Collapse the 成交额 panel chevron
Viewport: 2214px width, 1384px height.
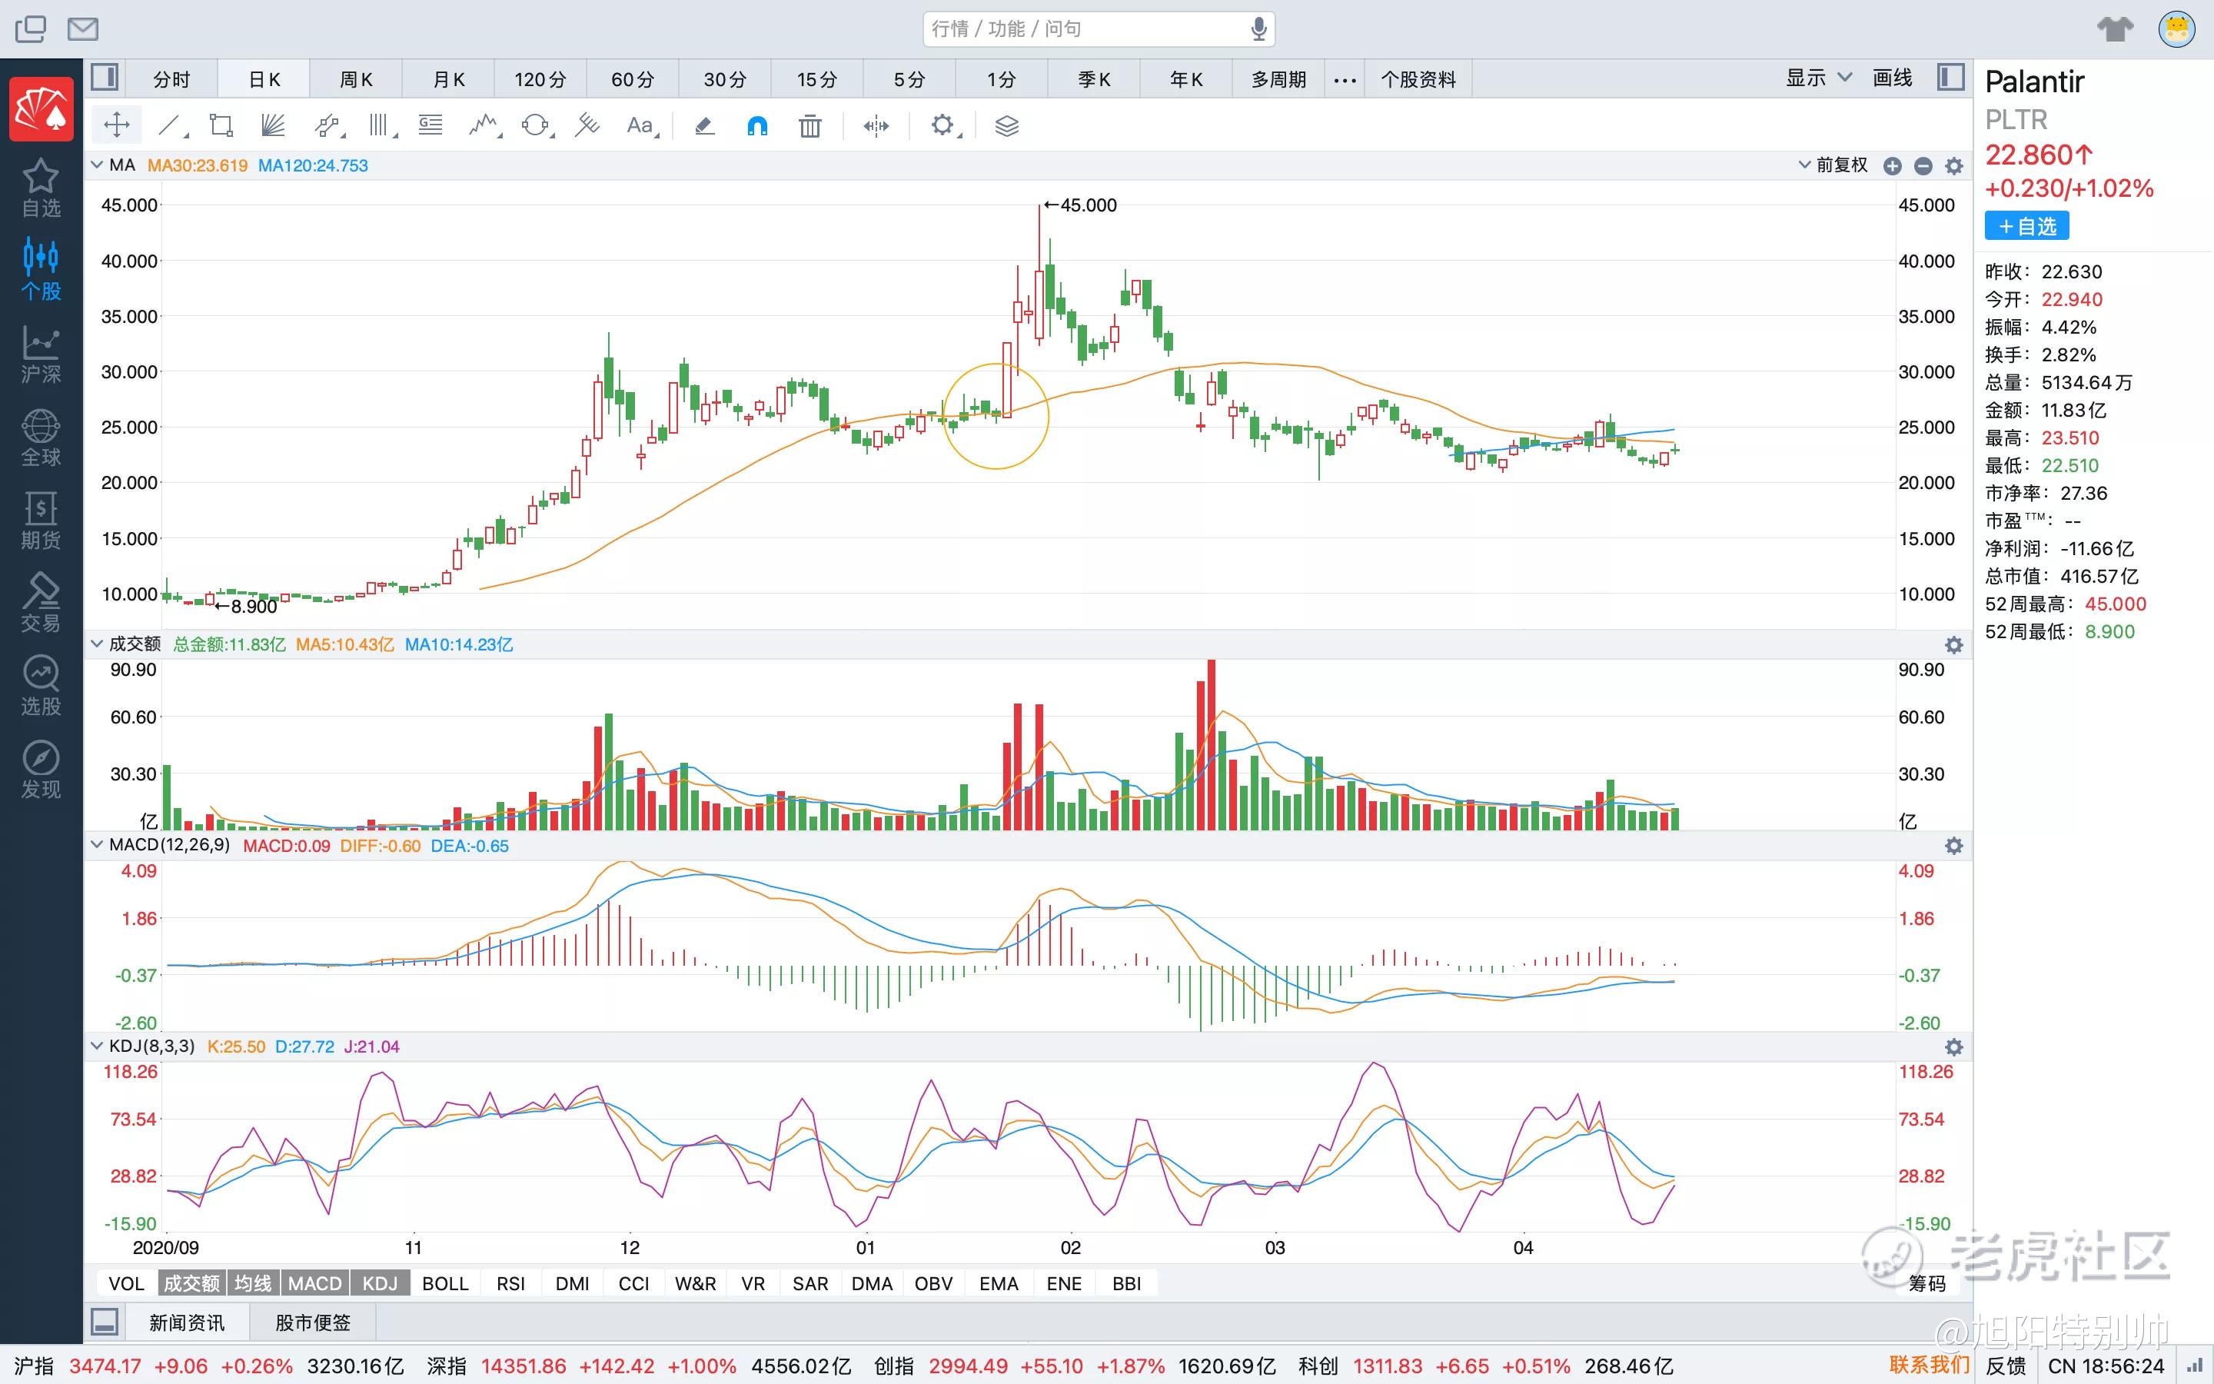pos(97,644)
